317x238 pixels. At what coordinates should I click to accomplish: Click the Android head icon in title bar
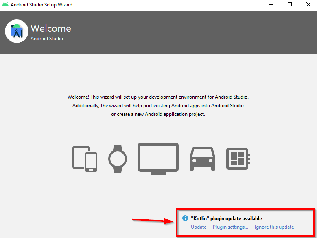click(5, 4)
